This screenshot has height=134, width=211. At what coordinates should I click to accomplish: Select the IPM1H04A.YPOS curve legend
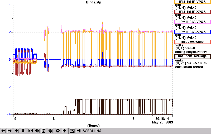coord(192,22)
